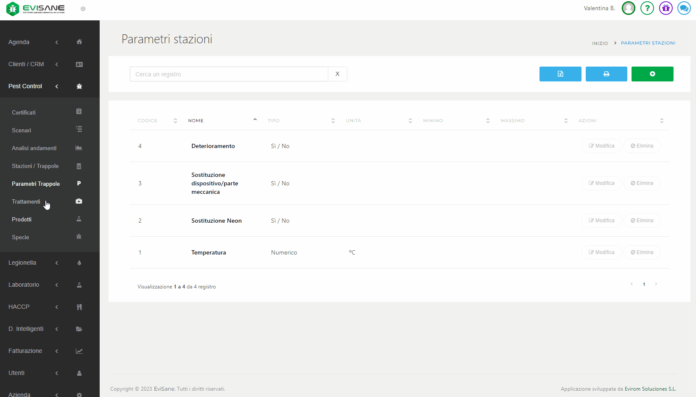Click the user profile avatar icon

click(628, 8)
